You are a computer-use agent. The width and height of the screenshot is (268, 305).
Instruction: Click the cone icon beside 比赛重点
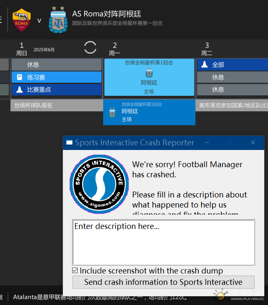(x=19, y=89)
